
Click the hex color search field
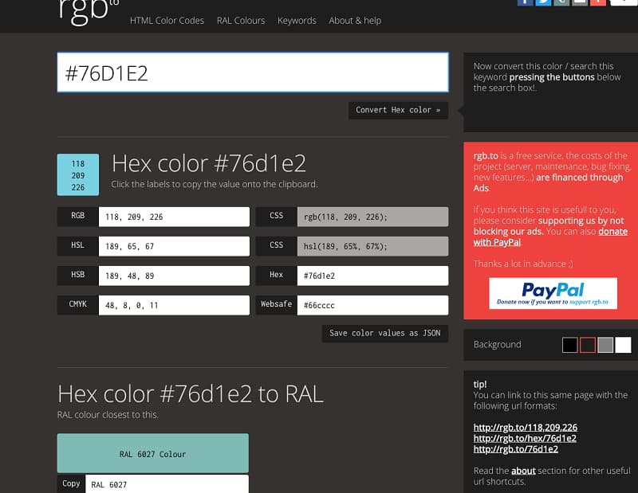pyautogui.click(x=252, y=73)
